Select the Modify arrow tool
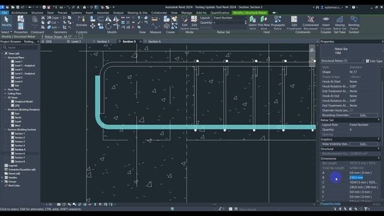384x216 pixels. click(7, 21)
